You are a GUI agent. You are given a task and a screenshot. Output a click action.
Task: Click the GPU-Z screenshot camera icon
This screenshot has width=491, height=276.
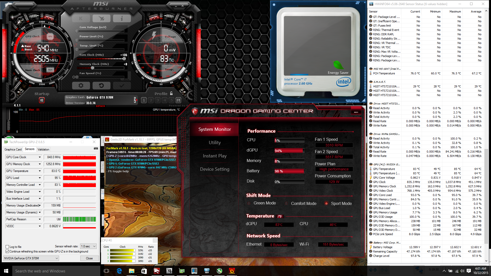click(x=96, y=148)
